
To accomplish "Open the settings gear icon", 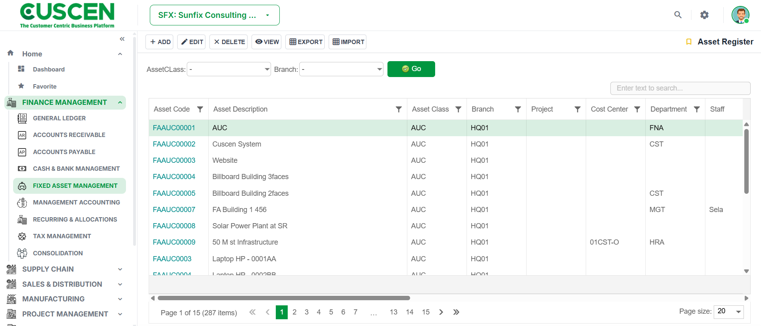I will coord(705,15).
